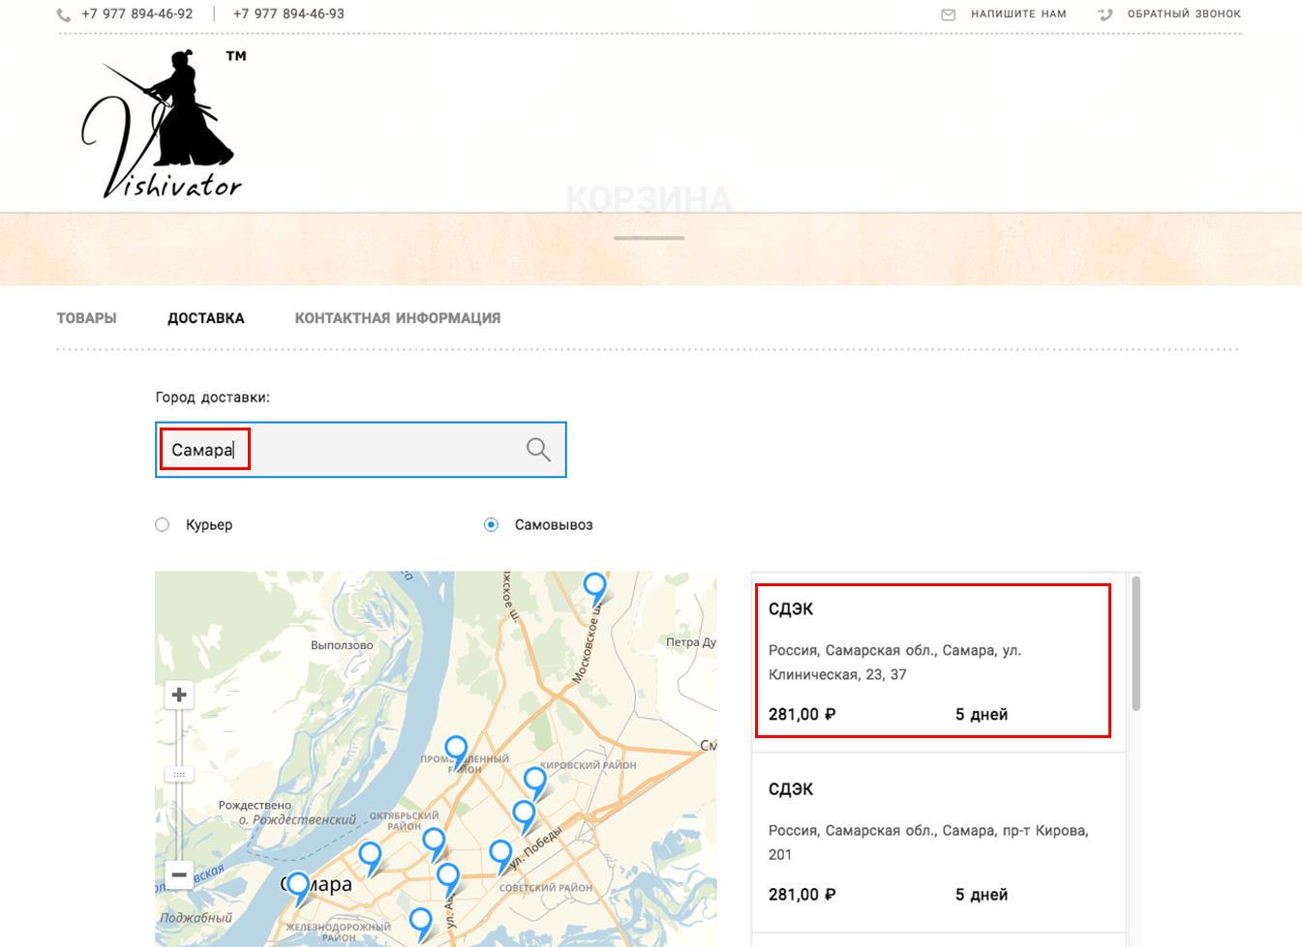Click the city delivery input field with Самара

point(339,450)
